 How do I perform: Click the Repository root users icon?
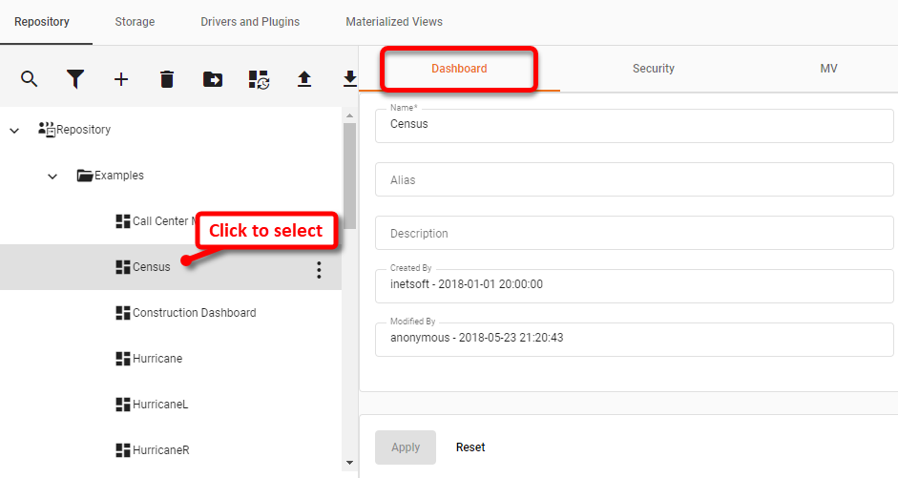click(x=47, y=130)
